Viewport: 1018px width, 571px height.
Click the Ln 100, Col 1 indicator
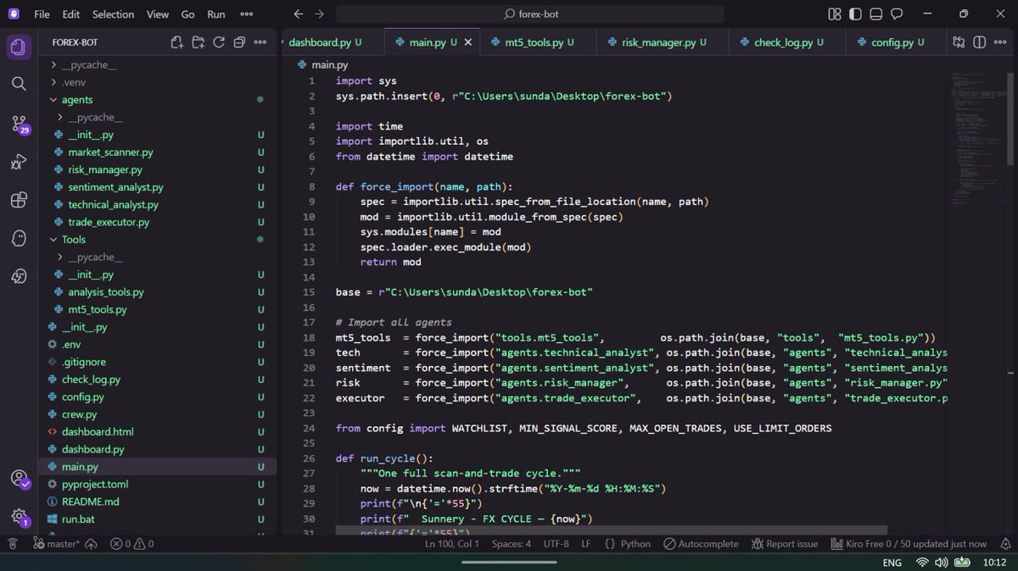coord(452,544)
